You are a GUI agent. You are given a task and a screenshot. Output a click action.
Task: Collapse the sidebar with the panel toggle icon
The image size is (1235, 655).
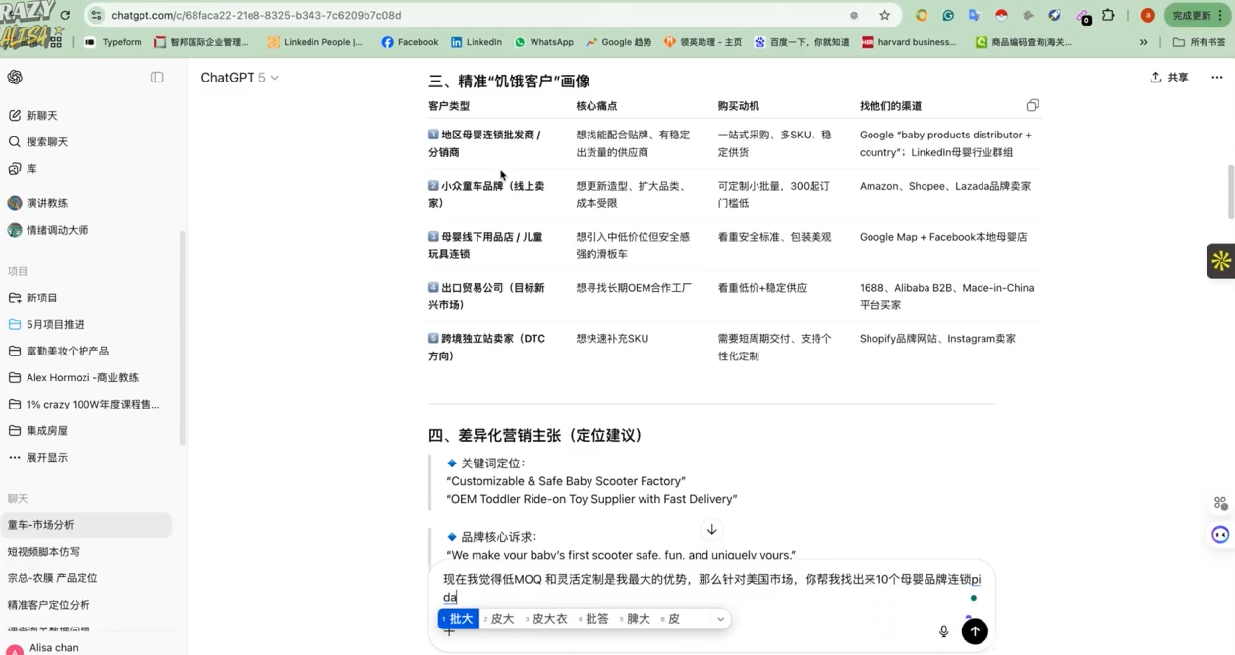pos(157,77)
